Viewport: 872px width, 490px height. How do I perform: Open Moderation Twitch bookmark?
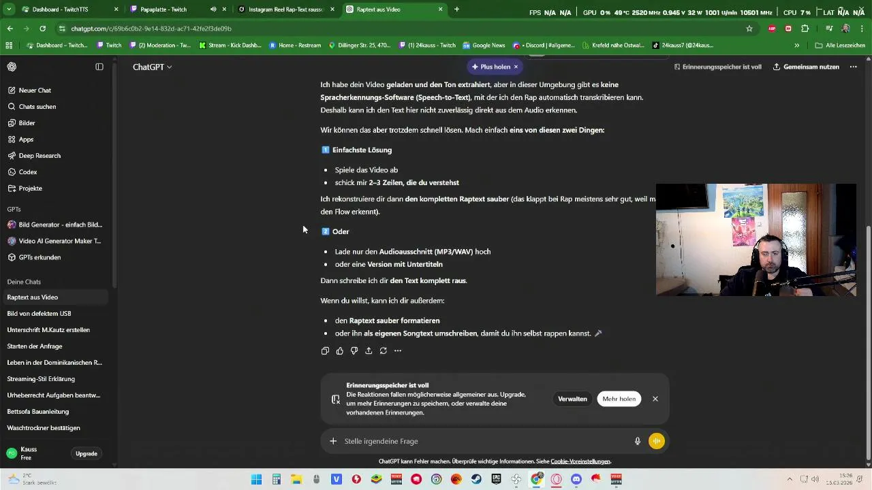click(160, 46)
